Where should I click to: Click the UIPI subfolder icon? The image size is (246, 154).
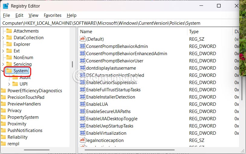[15, 84]
